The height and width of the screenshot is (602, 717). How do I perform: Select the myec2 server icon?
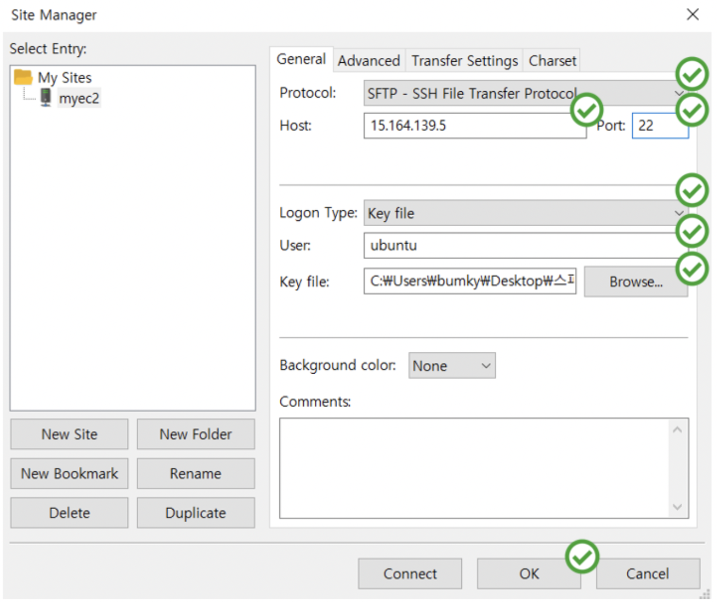click(x=46, y=98)
